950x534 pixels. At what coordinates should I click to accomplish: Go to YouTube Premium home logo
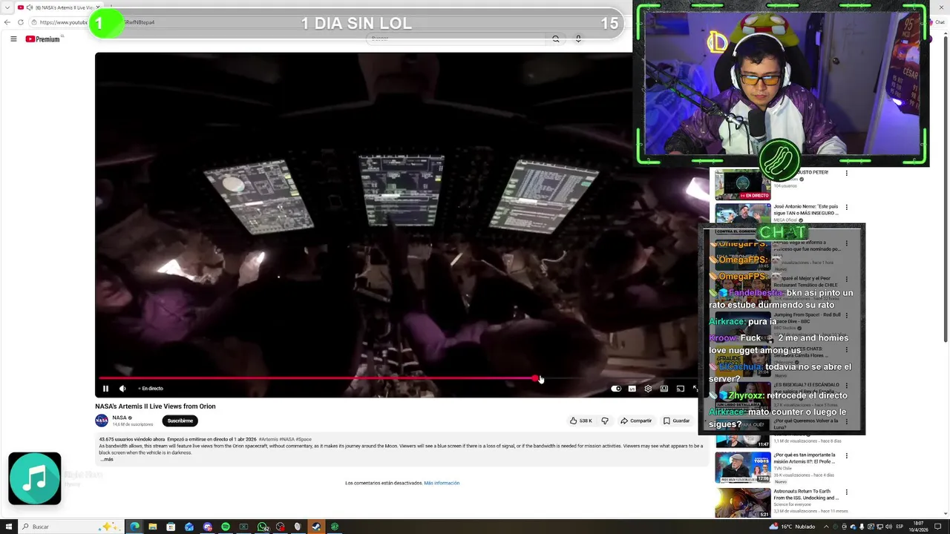43,39
